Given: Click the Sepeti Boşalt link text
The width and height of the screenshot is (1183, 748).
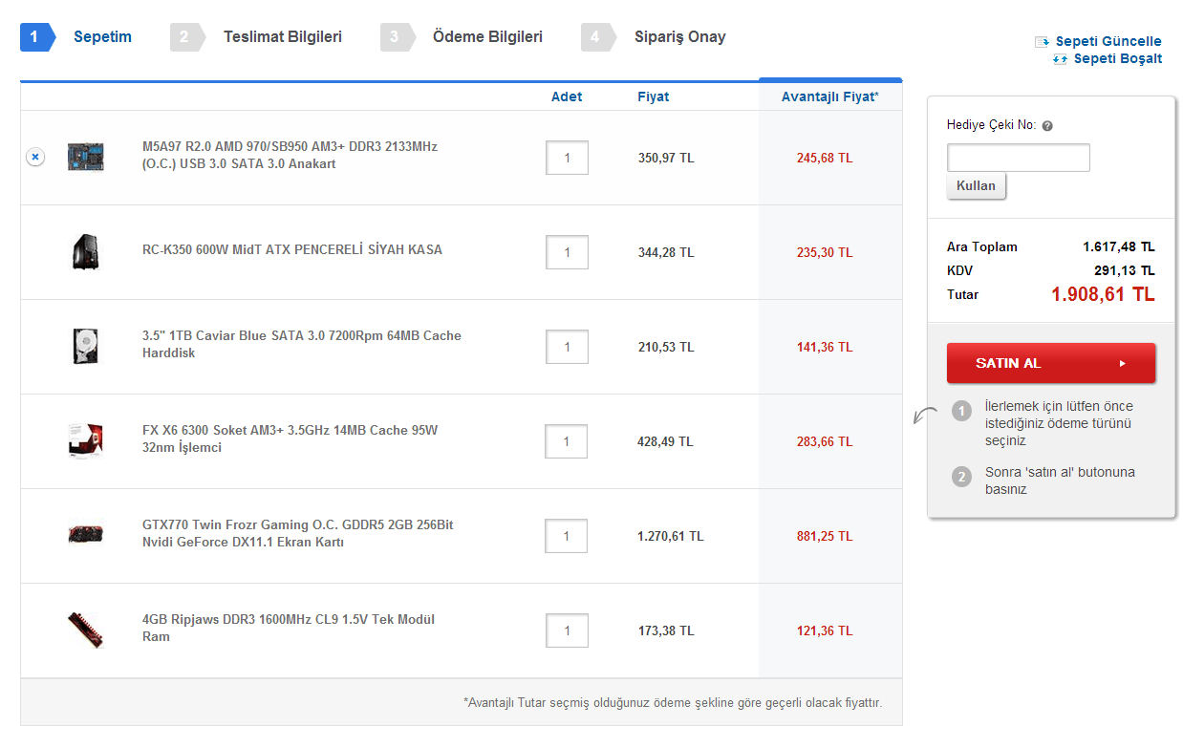Looking at the screenshot, I should tap(1117, 59).
